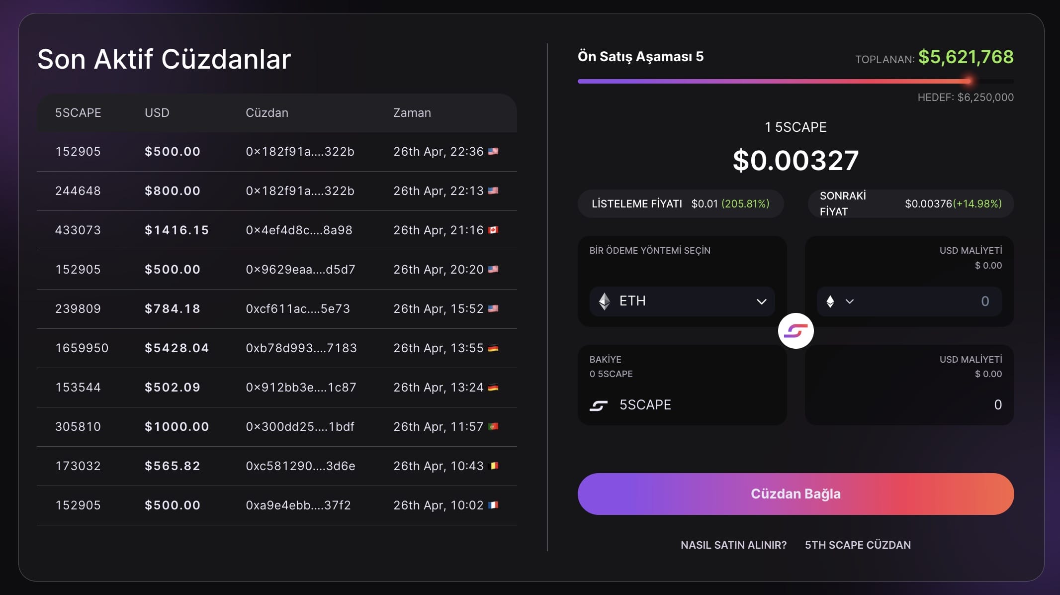Click the Portuguese flag on the 11:57 row
This screenshot has height=595, width=1060.
pyautogui.click(x=493, y=426)
